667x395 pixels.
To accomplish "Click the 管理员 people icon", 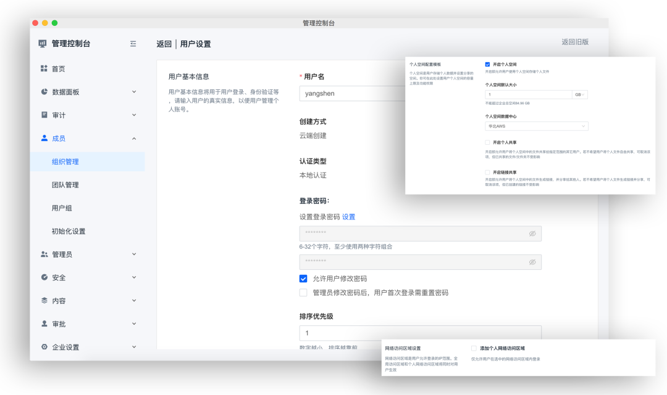I will point(44,254).
